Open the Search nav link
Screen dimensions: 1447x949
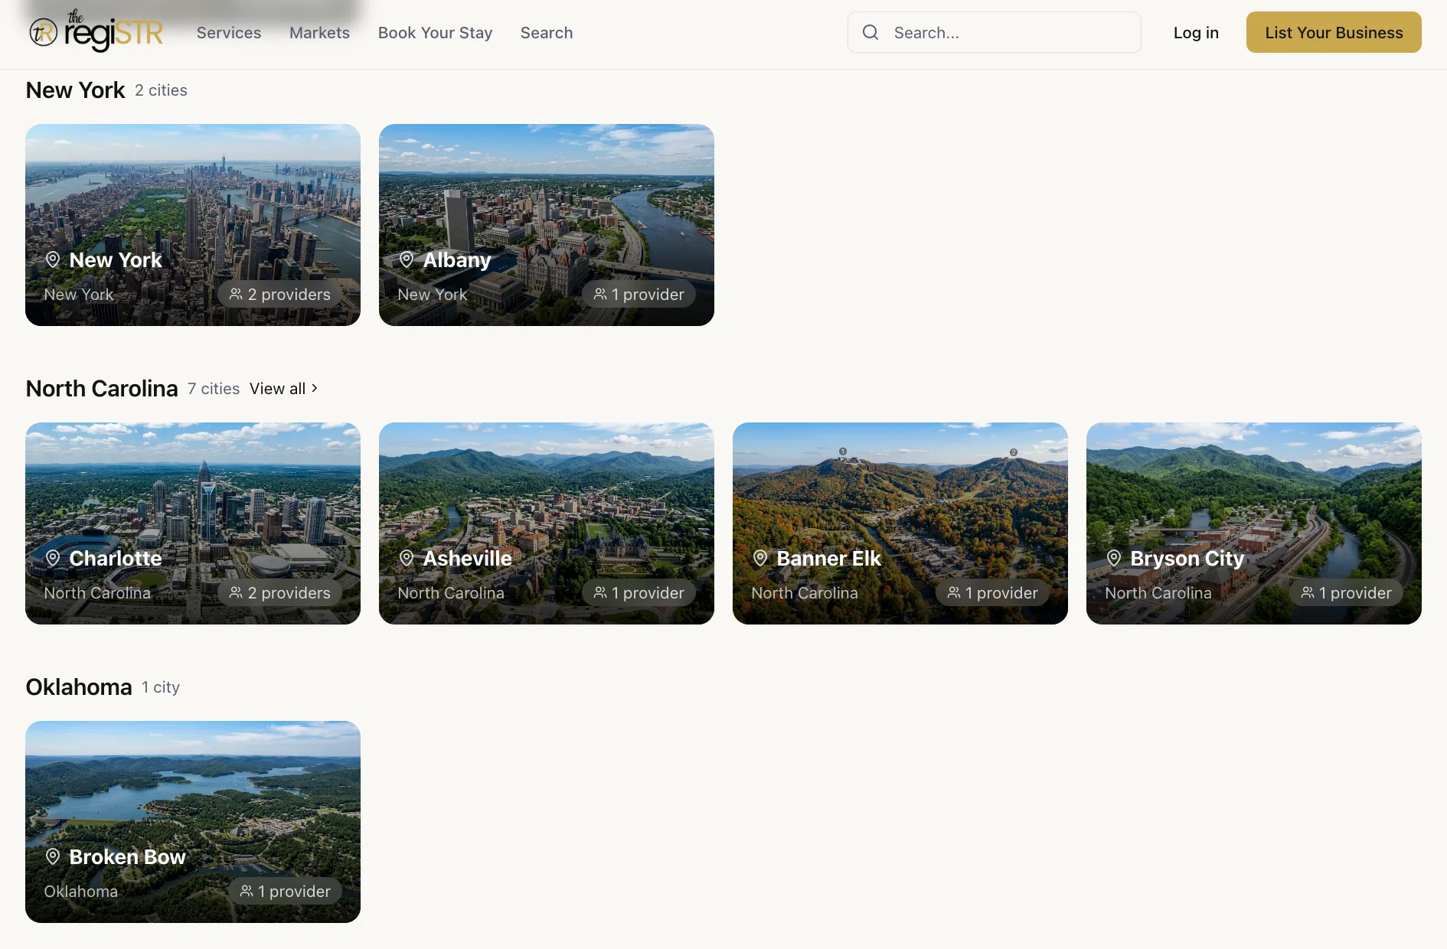pos(547,32)
